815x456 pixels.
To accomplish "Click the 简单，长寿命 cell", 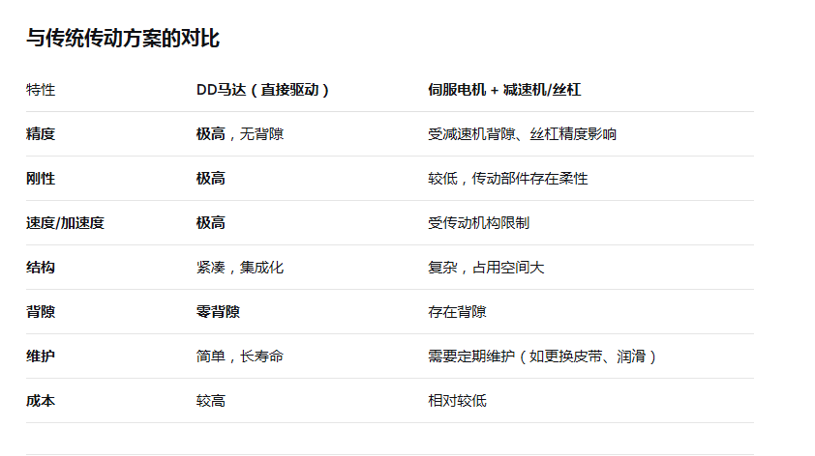I will 240,356.
